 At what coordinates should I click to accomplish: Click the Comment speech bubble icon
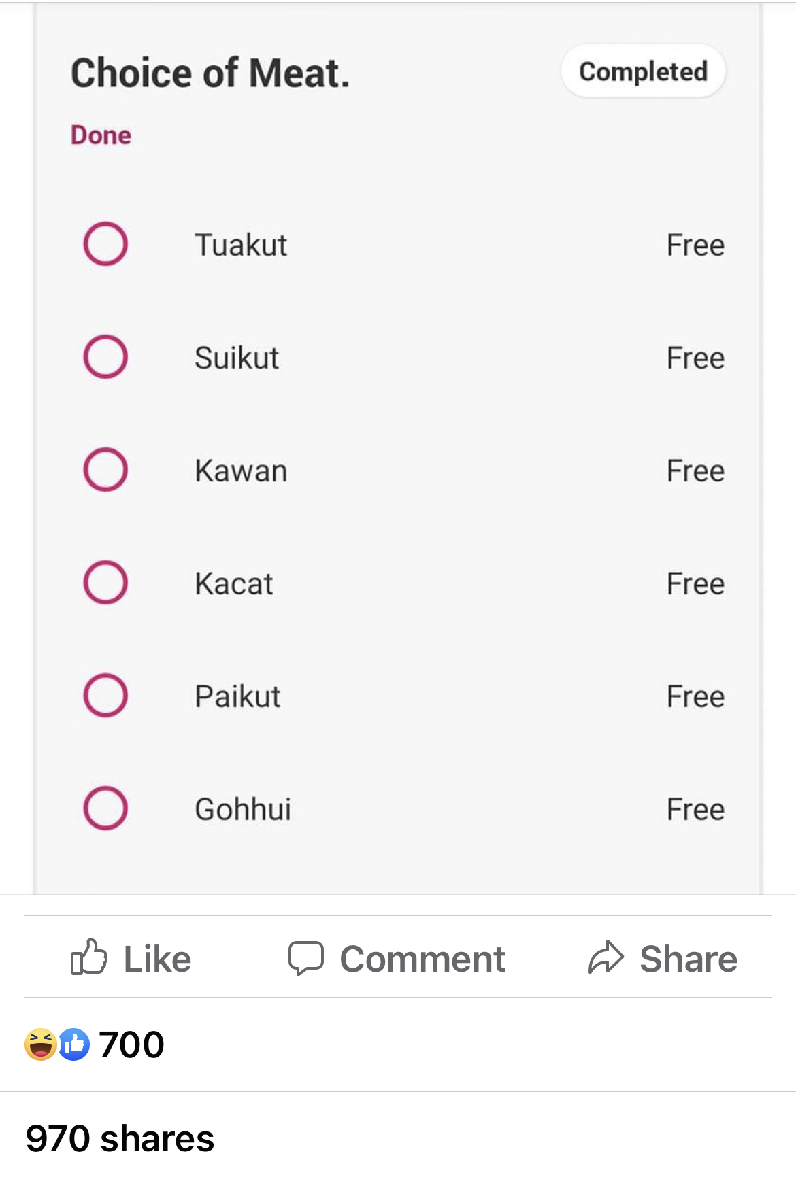click(x=305, y=958)
